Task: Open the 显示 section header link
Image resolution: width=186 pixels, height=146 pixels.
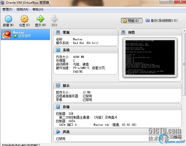Action: point(66,86)
